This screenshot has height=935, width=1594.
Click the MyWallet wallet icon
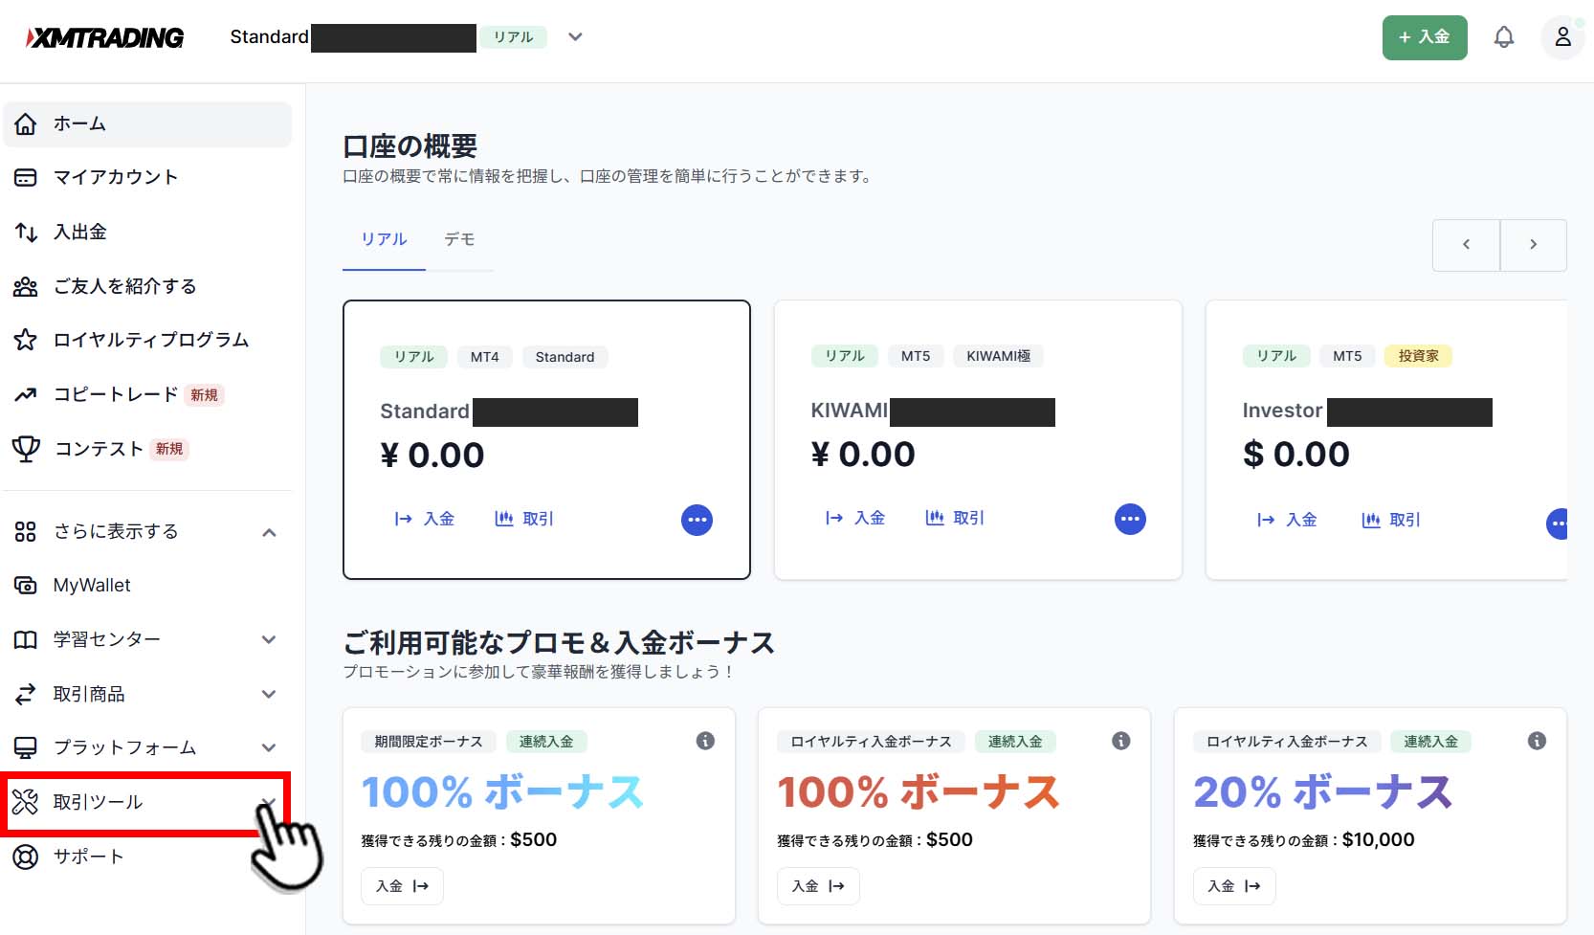26,586
